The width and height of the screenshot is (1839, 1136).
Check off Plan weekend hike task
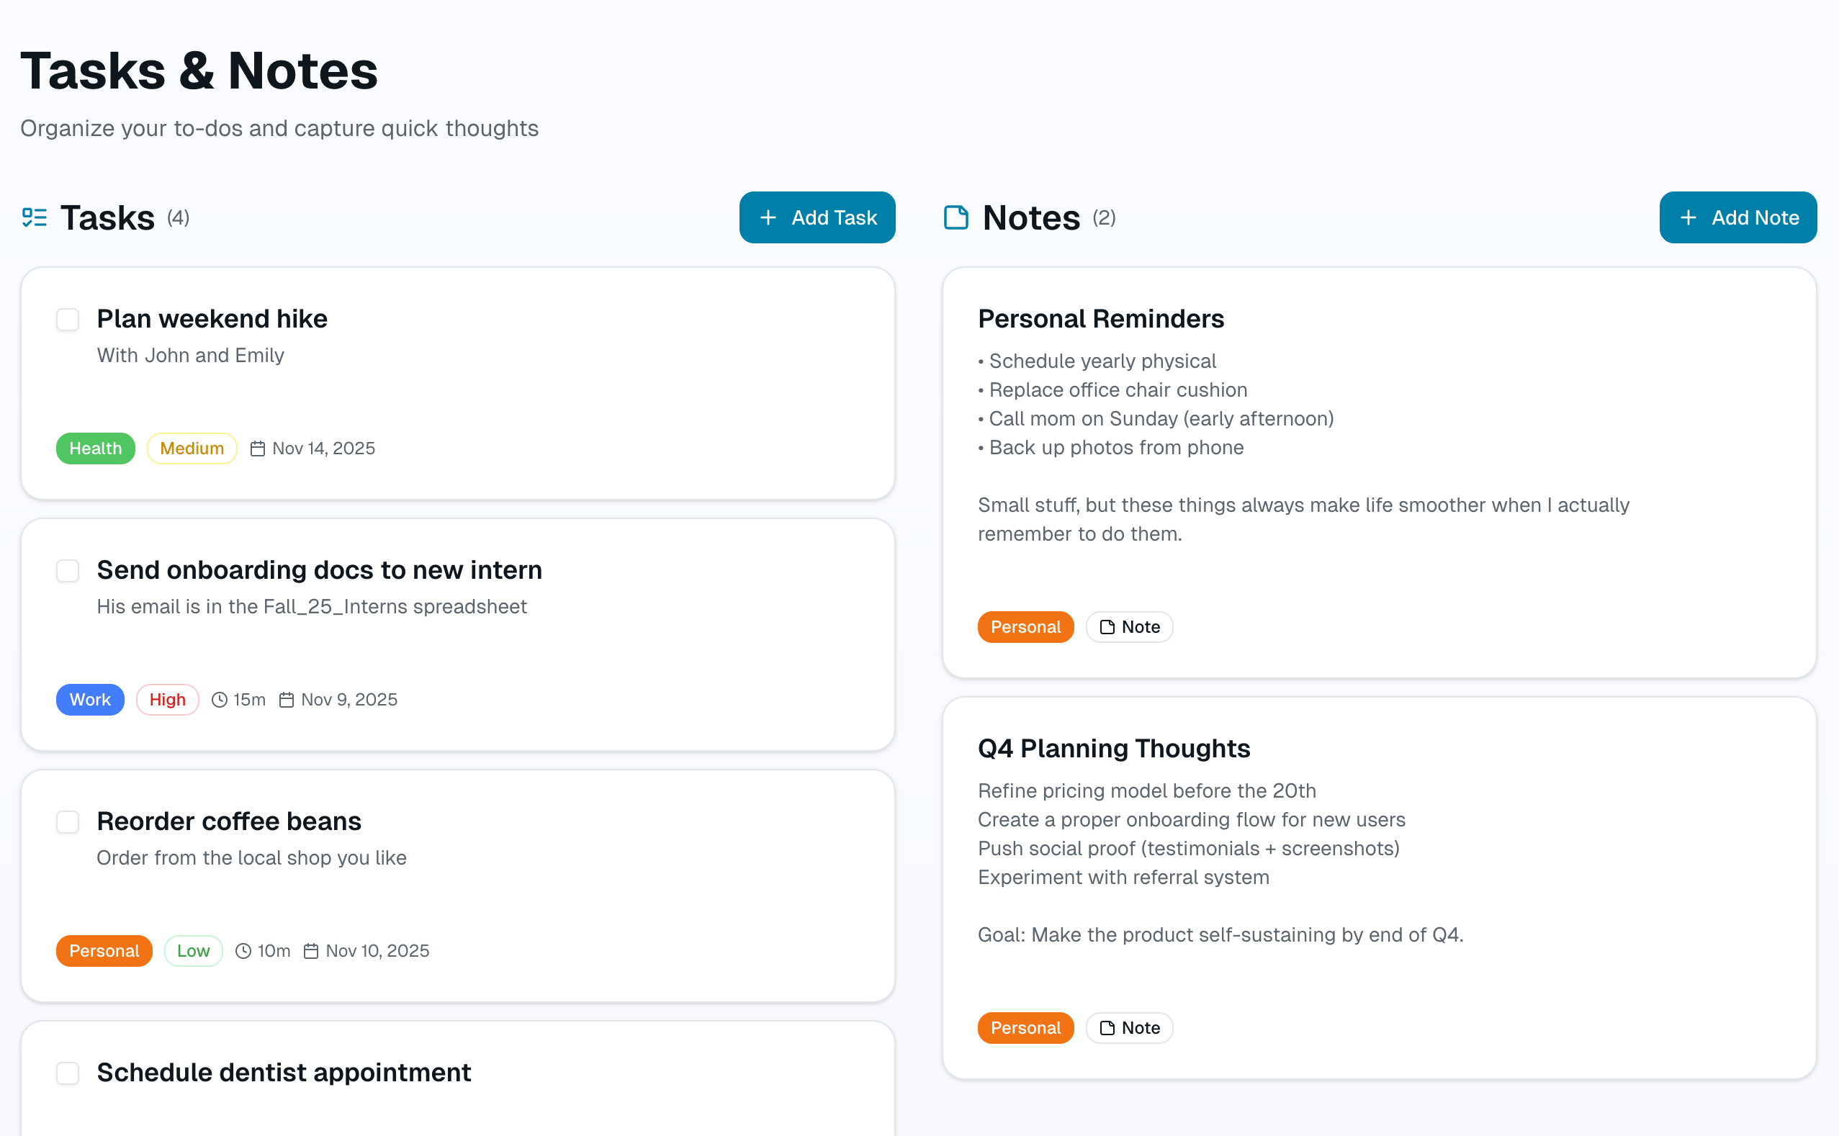(x=68, y=320)
